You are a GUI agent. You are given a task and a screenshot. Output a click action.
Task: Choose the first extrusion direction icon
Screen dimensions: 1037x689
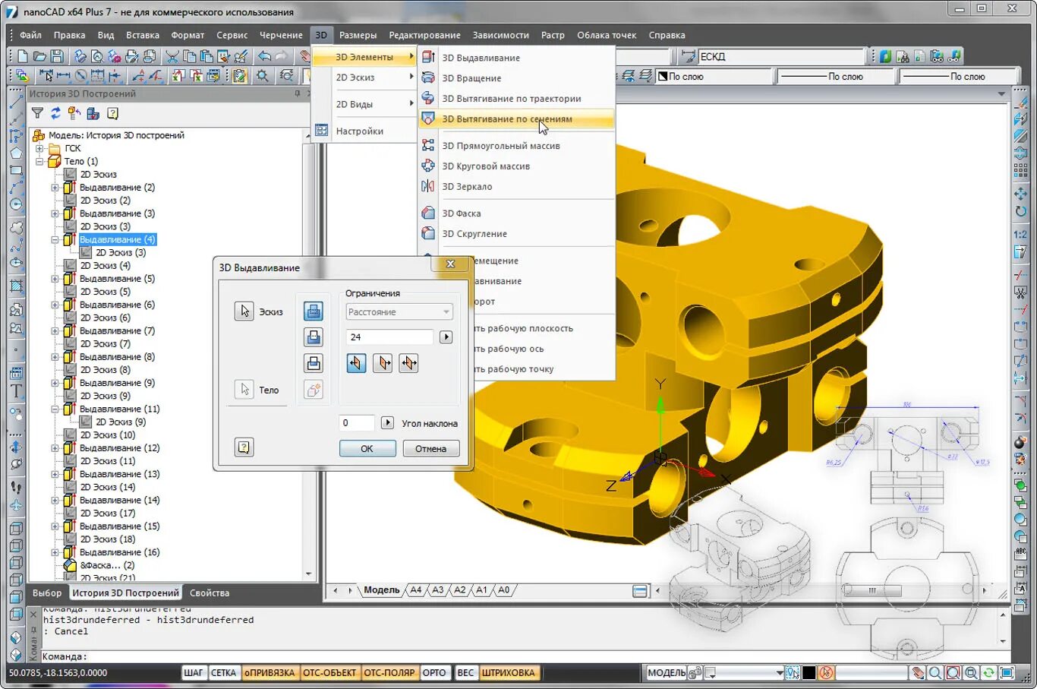pyautogui.click(x=356, y=363)
